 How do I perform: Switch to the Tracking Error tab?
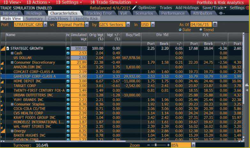click(99, 13)
